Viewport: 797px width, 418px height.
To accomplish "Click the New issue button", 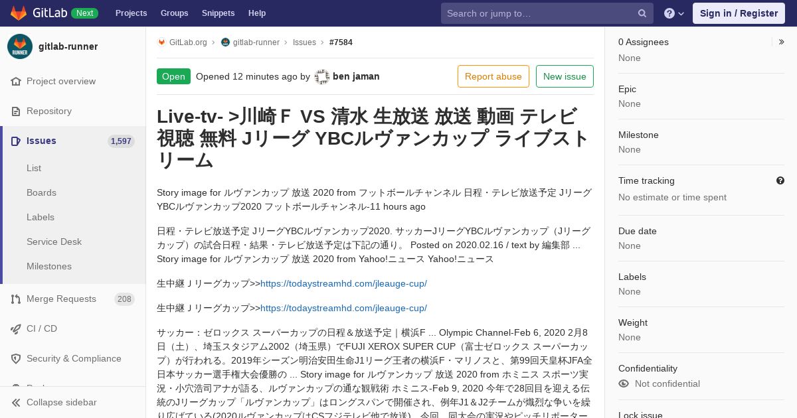I will [565, 76].
